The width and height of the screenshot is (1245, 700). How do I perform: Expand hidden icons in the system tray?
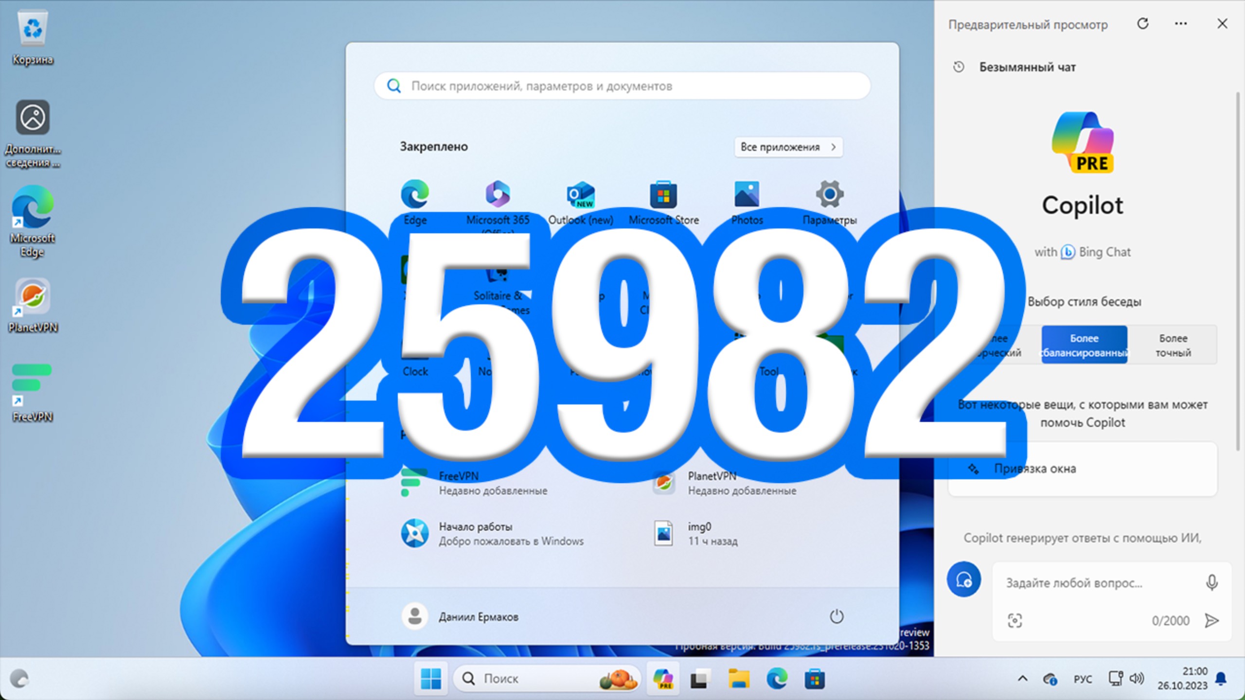click(x=1022, y=678)
